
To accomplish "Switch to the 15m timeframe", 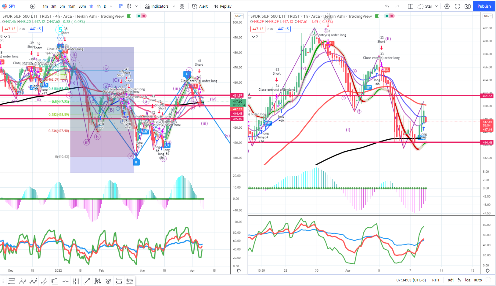I will (72, 6).
